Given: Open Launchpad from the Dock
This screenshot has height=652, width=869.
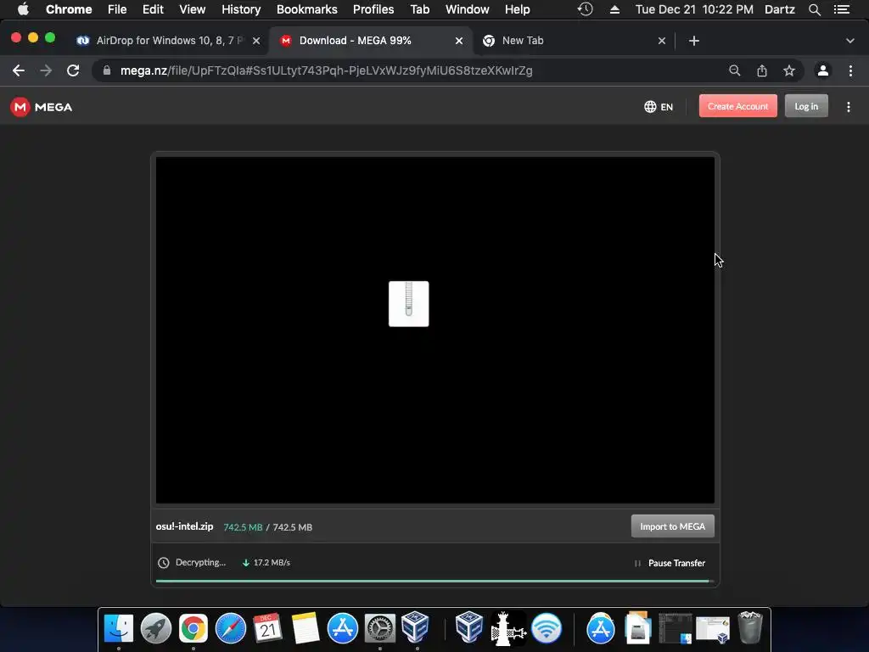Looking at the screenshot, I should (x=156, y=628).
